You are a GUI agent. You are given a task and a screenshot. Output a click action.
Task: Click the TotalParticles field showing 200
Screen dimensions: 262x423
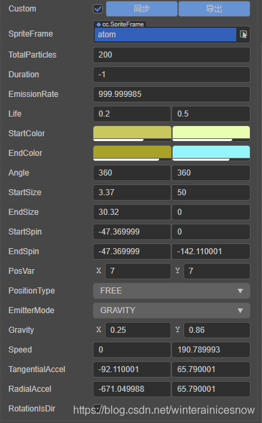coord(171,55)
